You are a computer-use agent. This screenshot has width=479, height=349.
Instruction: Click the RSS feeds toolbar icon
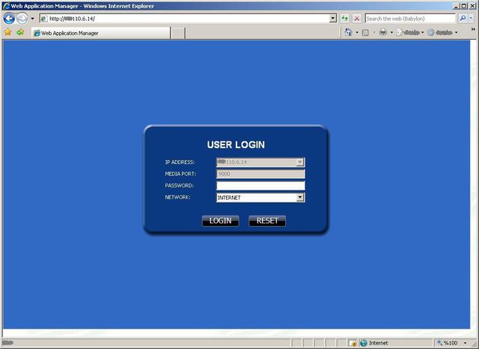(x=365, y=32)
